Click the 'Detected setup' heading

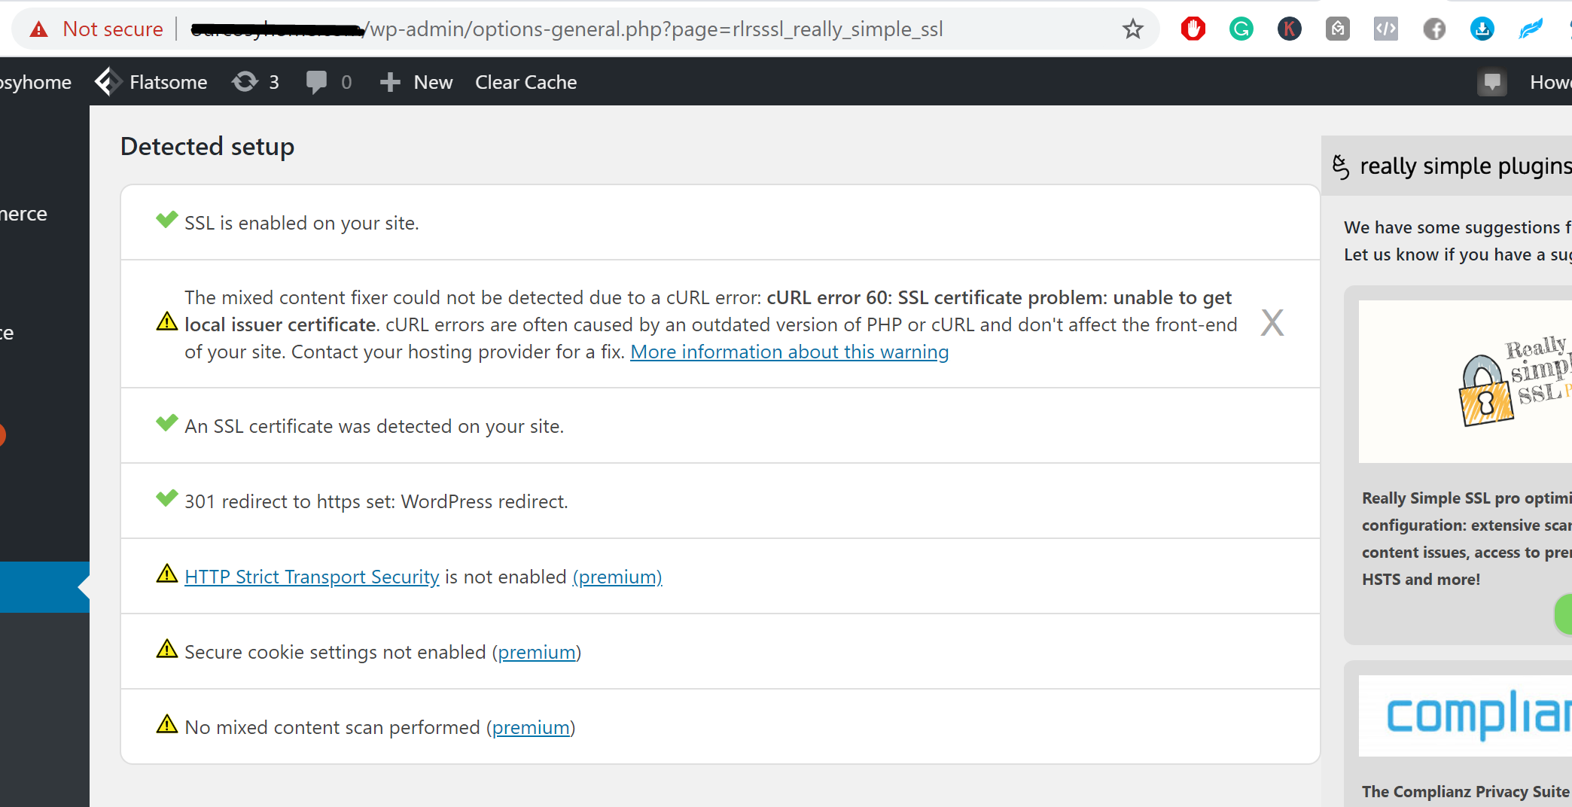(x=207, y=146)
